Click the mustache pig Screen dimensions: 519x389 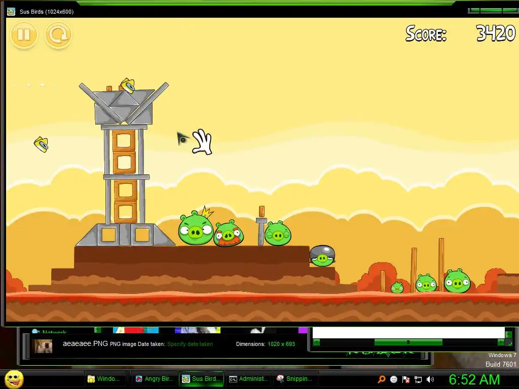click(229, 234)
